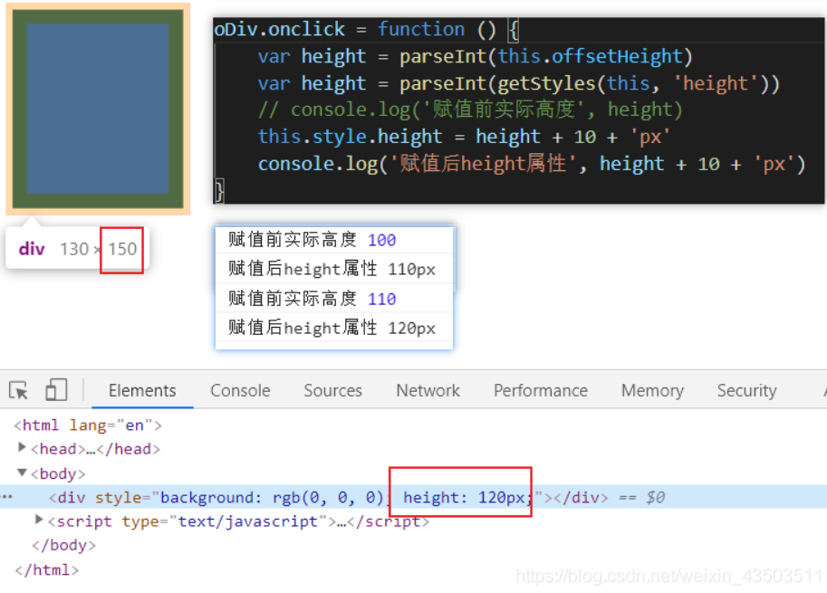Click the console.log '赋值后height属性' code line
Viewport: 827px width, 593px height.
click(x=532, y=164)
